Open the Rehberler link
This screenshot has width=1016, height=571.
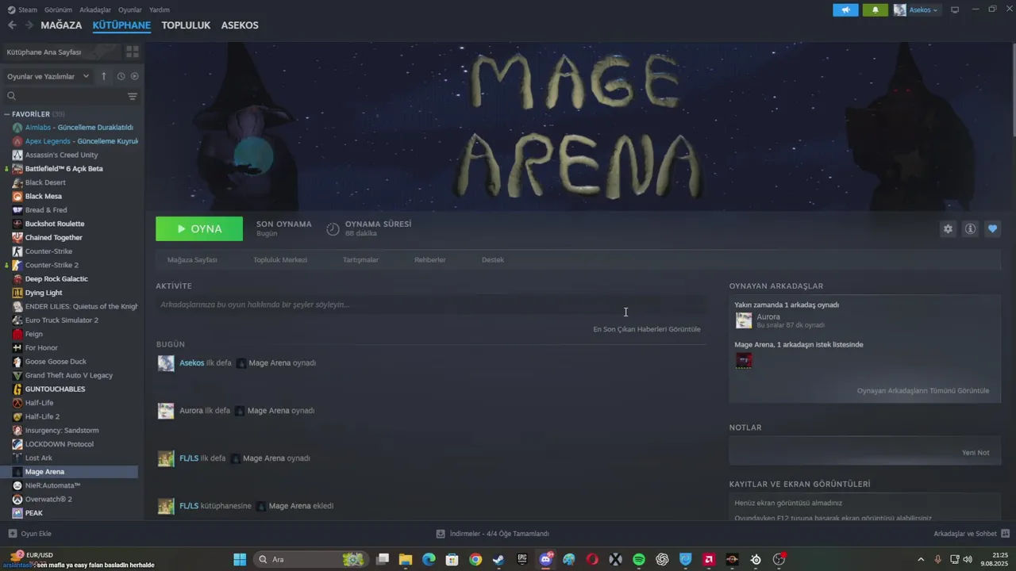click(430, 259)
